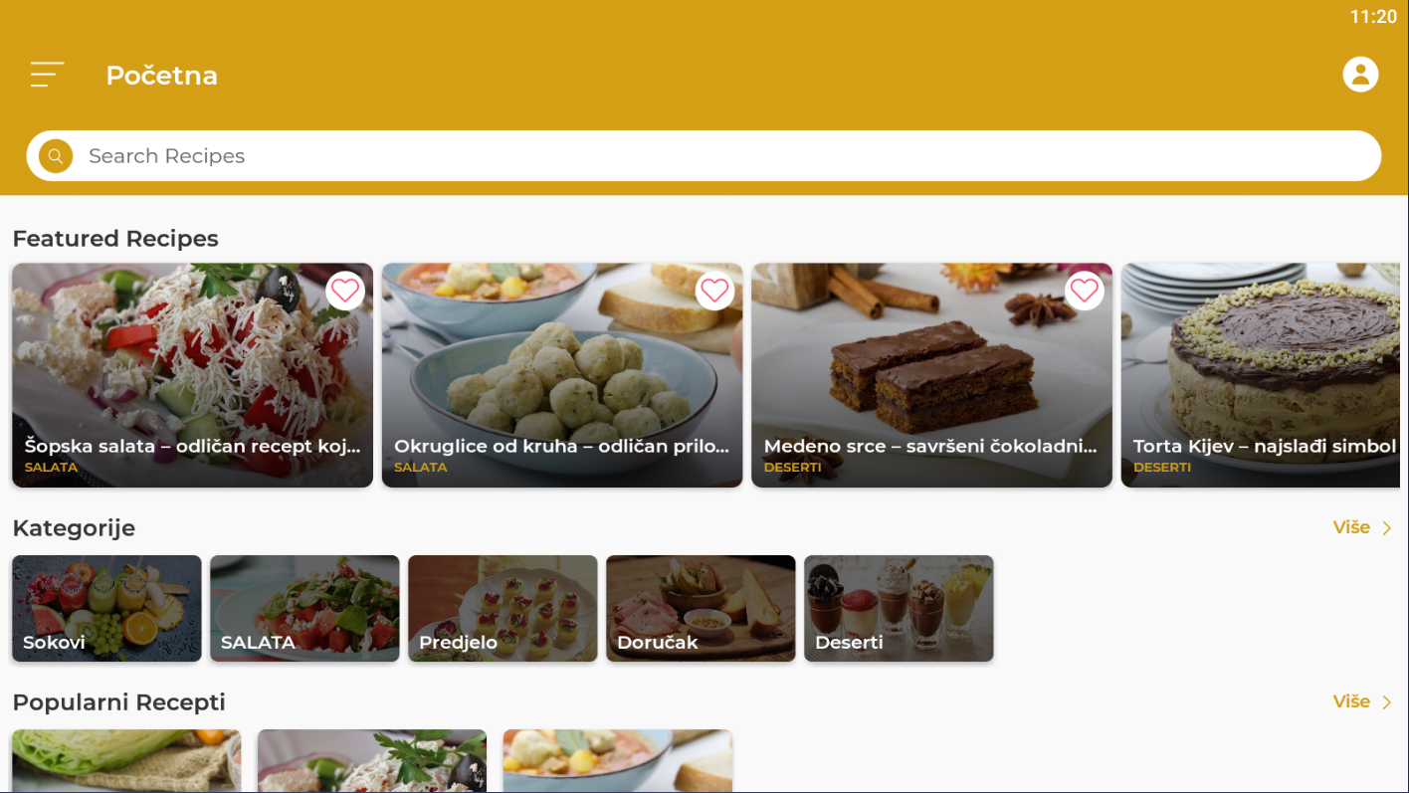The image size is (1409, 793).
Task: Open the Sokovi category
Action: tap(106, 608)
